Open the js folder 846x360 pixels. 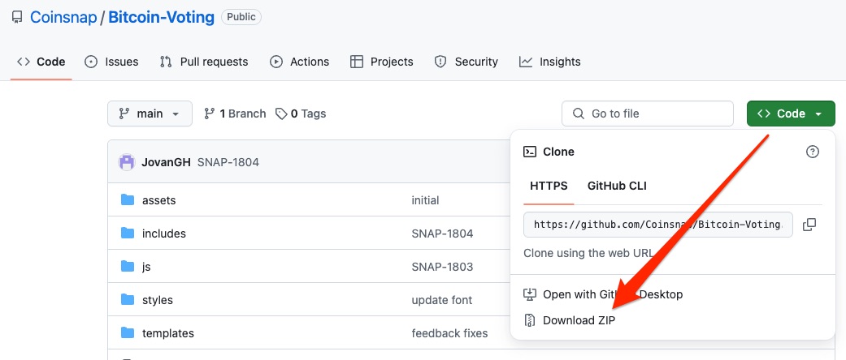146,267
